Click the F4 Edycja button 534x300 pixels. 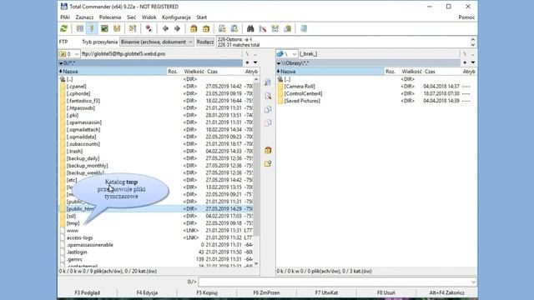click(147, 292)
